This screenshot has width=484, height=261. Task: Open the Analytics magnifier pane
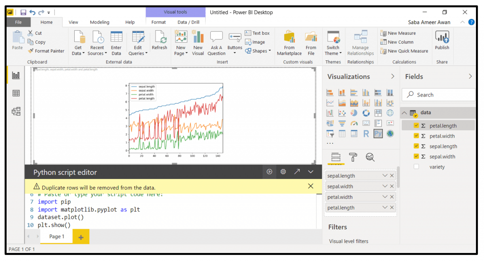(x=370, y=157)
